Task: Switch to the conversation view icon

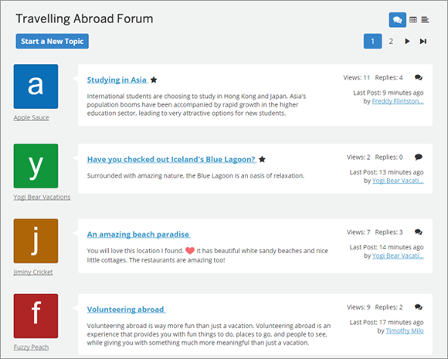Action: point(398,20)
